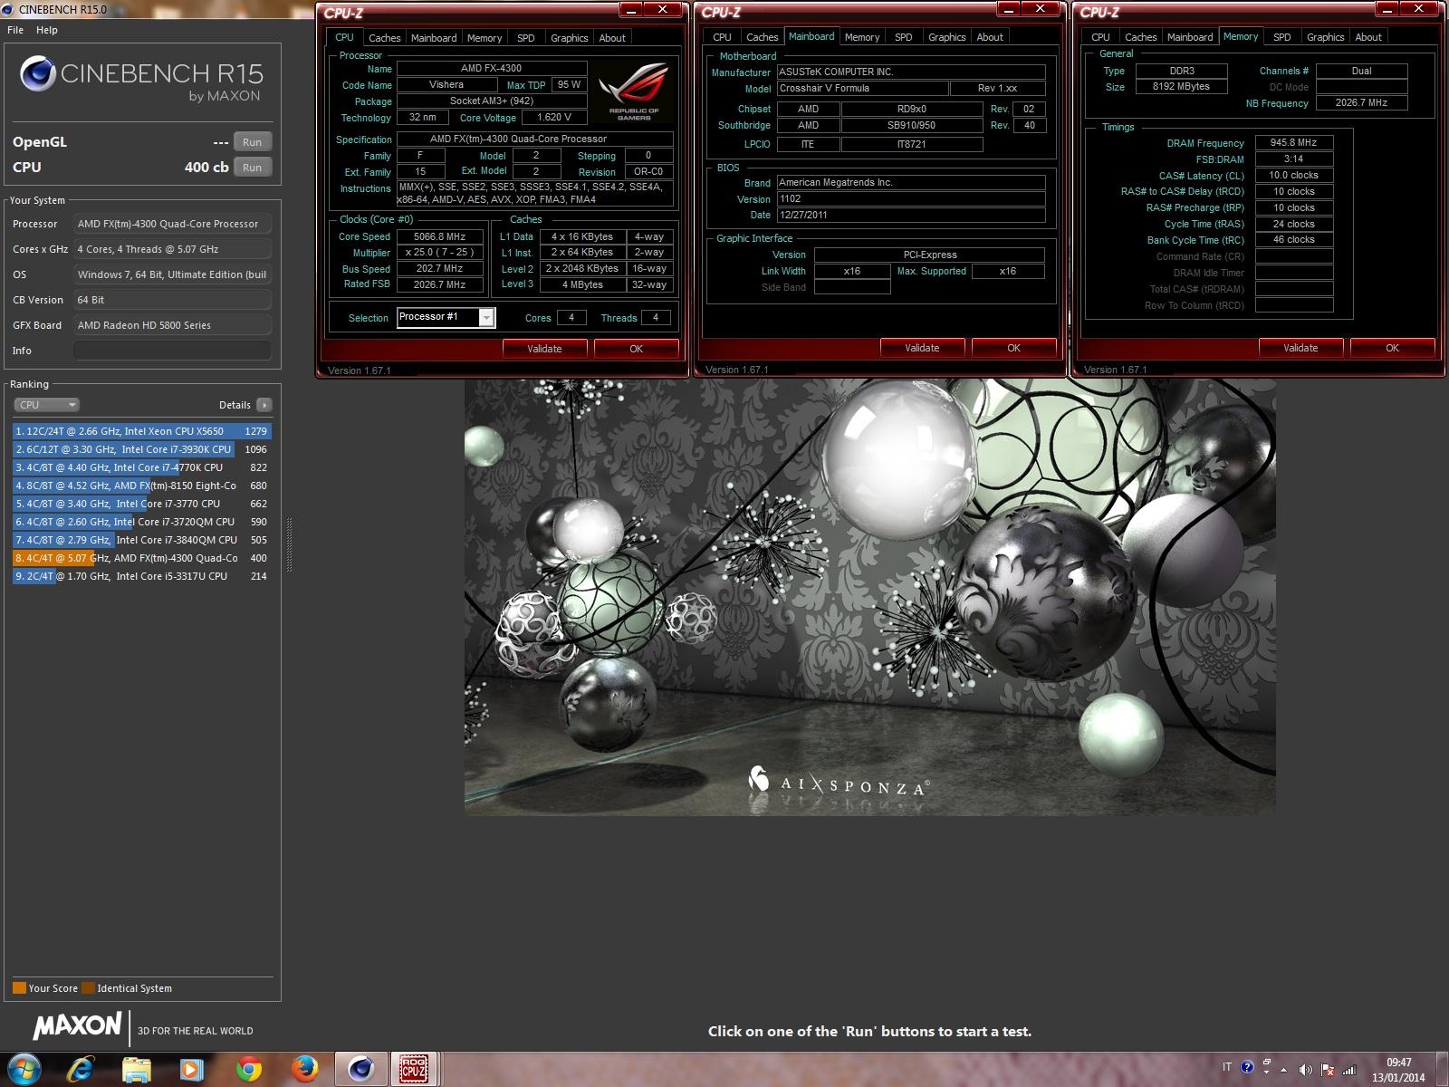Click the Info input field
1449x1087 pixels.
pos(172,351)
